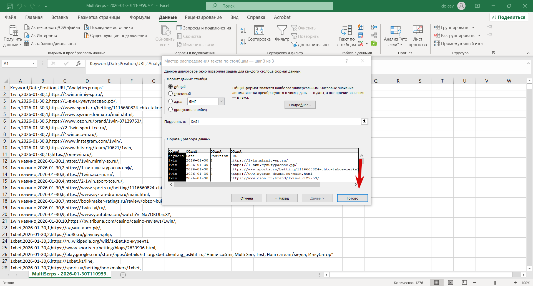This screenshot has height=286, width=533.
Task: Open the Sort dialog icon
Action: coord(259,31)
